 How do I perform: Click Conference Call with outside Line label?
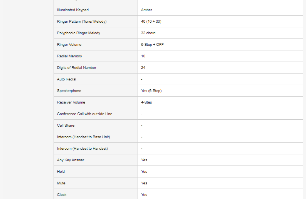[x=85, y=114]
